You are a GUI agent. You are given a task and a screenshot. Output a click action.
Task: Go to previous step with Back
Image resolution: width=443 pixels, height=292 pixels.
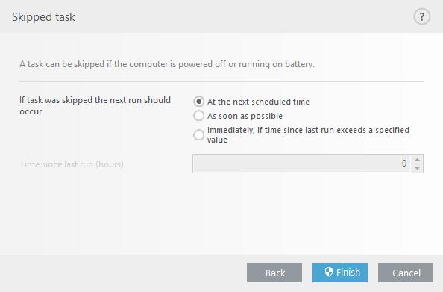click(274, 273)
